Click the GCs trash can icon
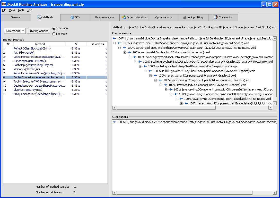The width and height of the screenshot is (280, 198). pos(72,17)
